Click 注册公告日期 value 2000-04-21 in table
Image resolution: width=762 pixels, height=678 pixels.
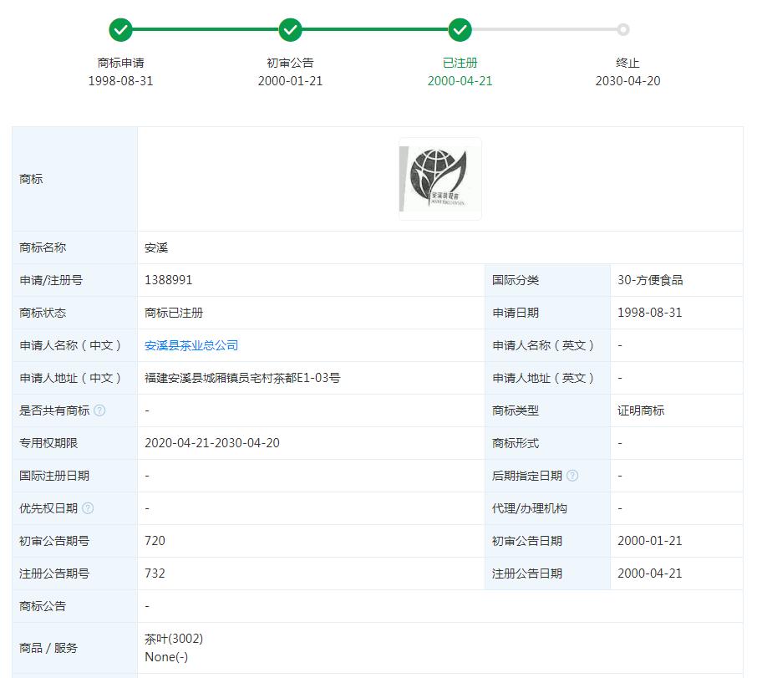pos(650,573)
